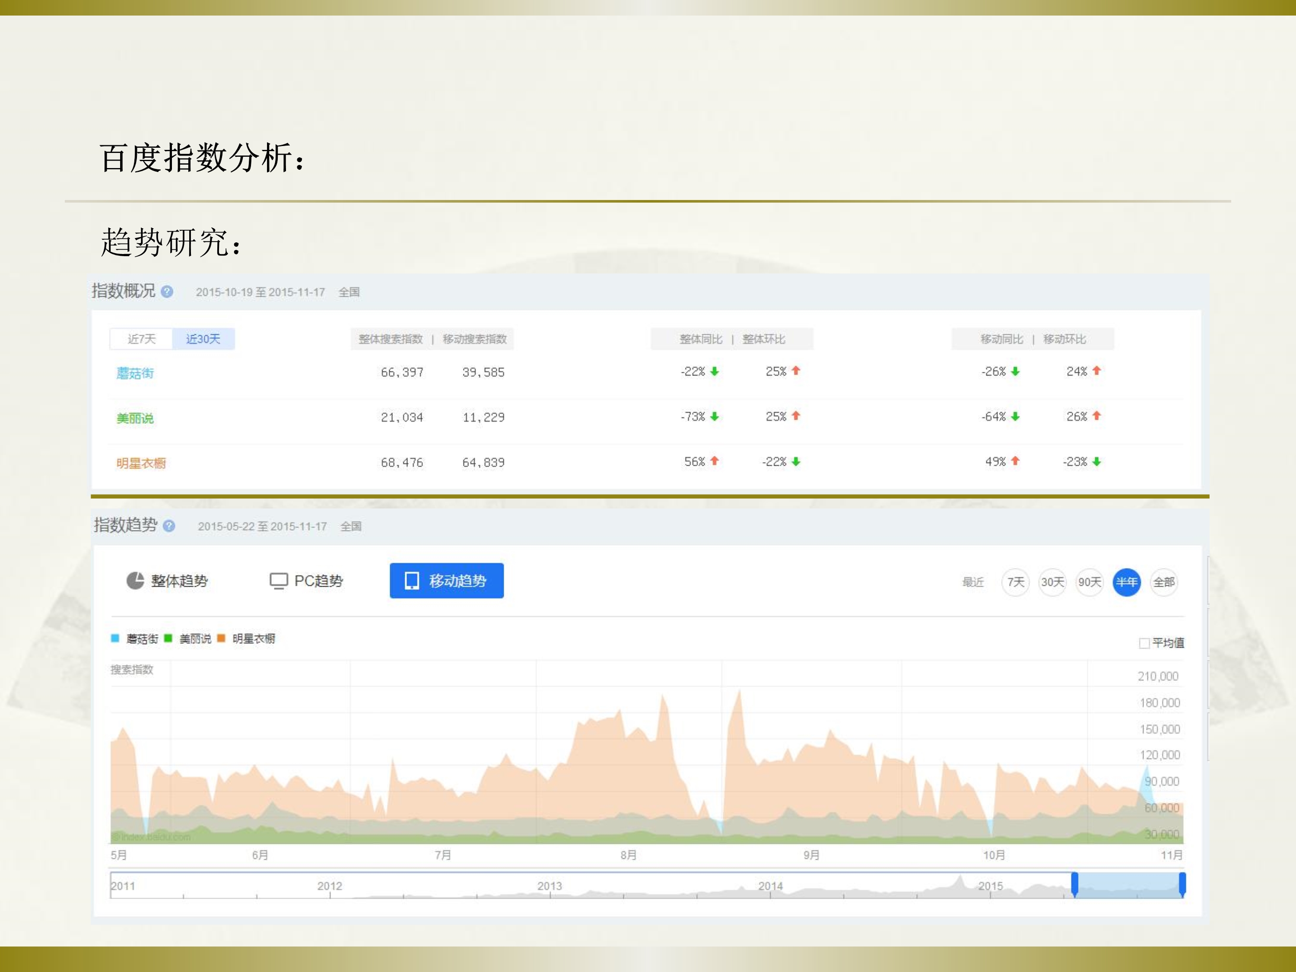This screenshot has width=1296, height=972.
Task: Switch to the 近7天 tab
Action: click(142, 339)
